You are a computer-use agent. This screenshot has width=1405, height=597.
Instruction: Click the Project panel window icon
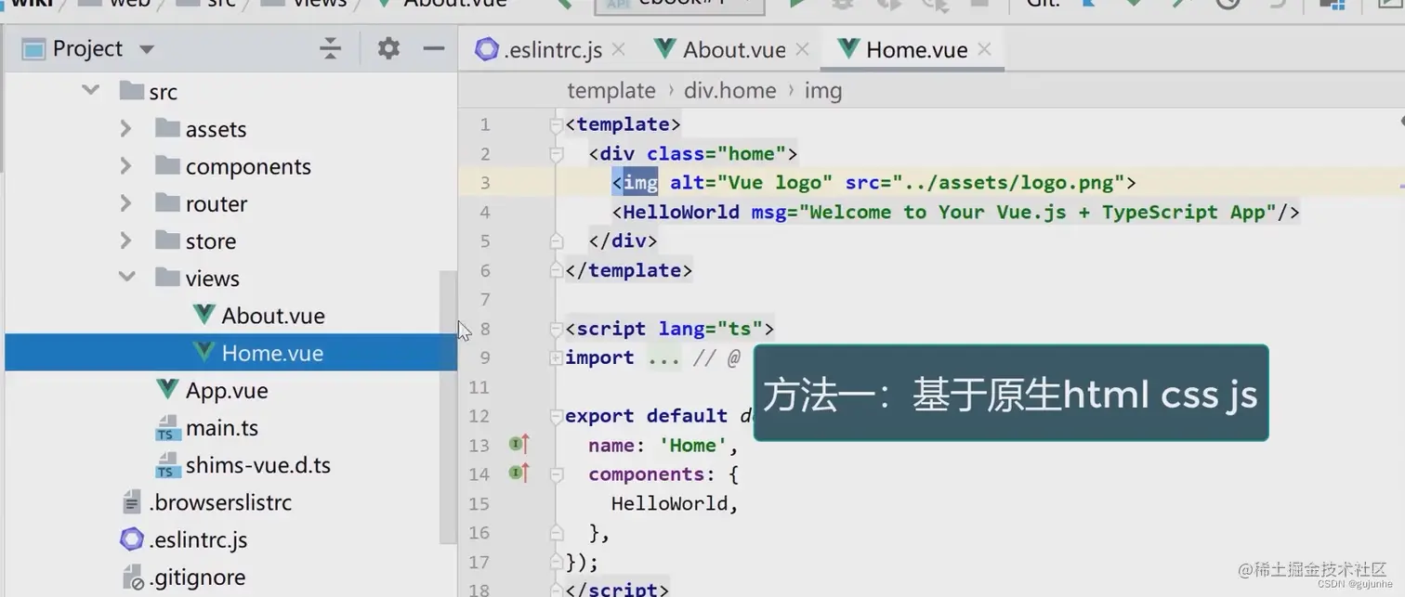33,49
